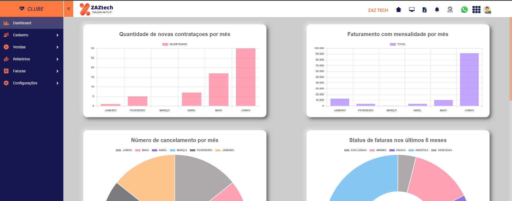Click Dashboard bar chart icon
This screenshot has height=201, width=512.
tap(6, 23)
